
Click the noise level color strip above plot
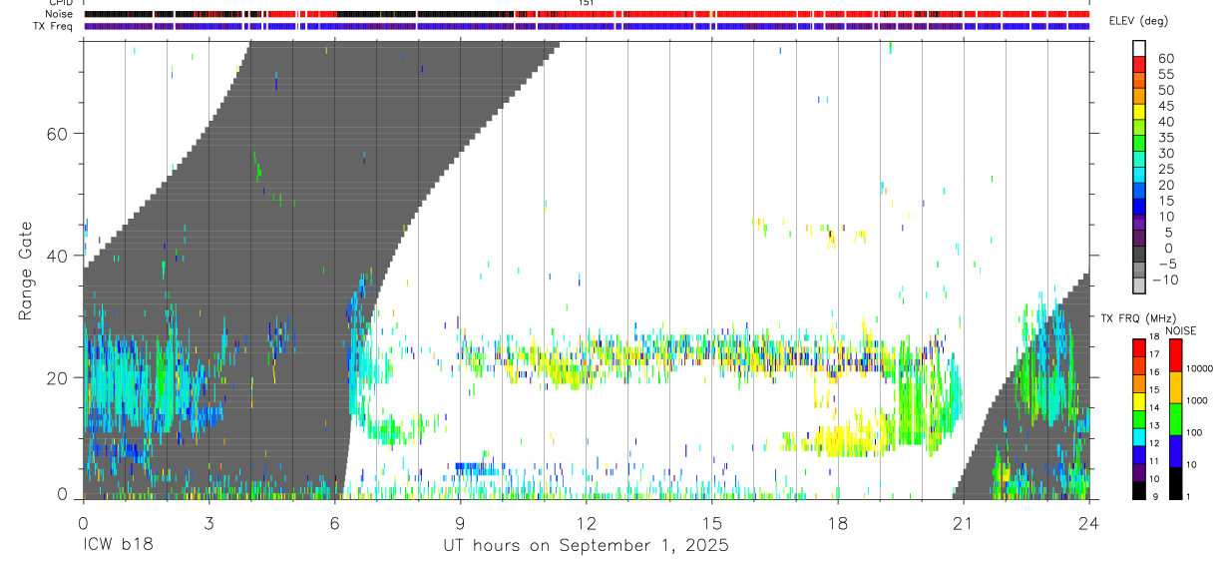click(587, 15)
